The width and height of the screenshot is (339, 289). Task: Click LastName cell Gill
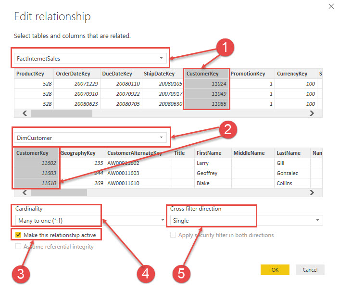coord(280,163)
